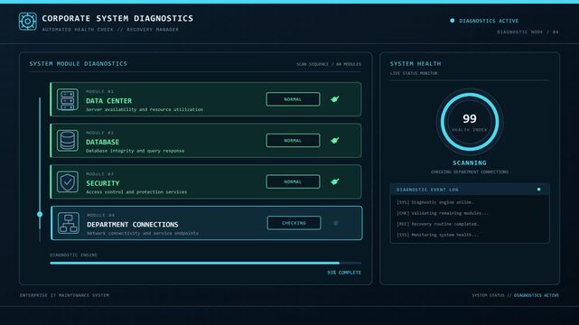Click the green checkmark in Data Center row
Viewport: 579px width, 325px height.
[335, 99]
